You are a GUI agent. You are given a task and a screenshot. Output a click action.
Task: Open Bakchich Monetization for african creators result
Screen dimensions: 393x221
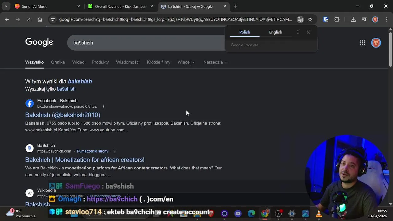[85, 160]
